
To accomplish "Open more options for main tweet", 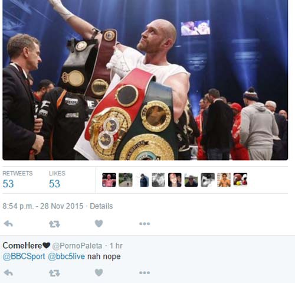I will coord(145,224).
